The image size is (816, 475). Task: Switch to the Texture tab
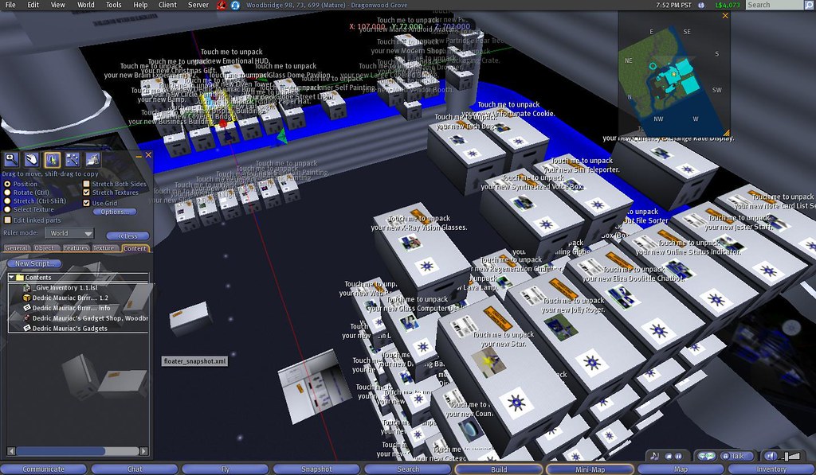pyautogui.click(x=103, y=247)
